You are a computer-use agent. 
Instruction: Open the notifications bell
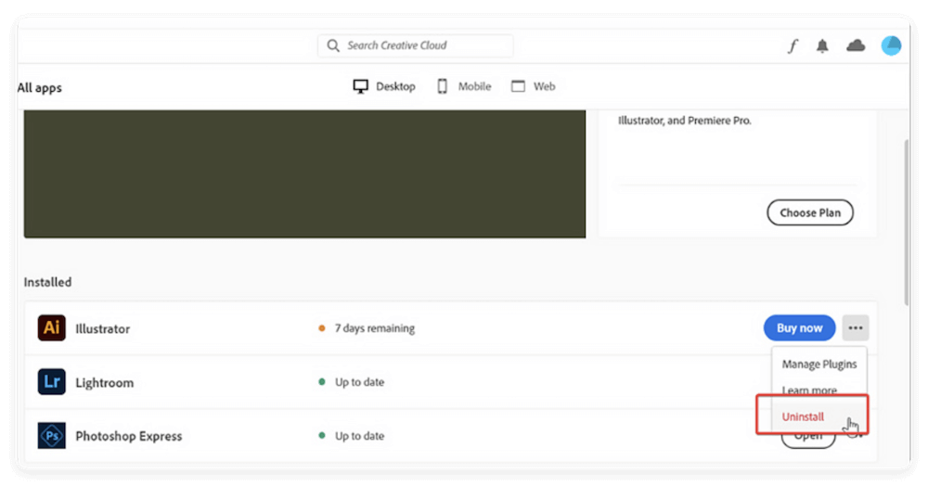[x=822, y=46]
